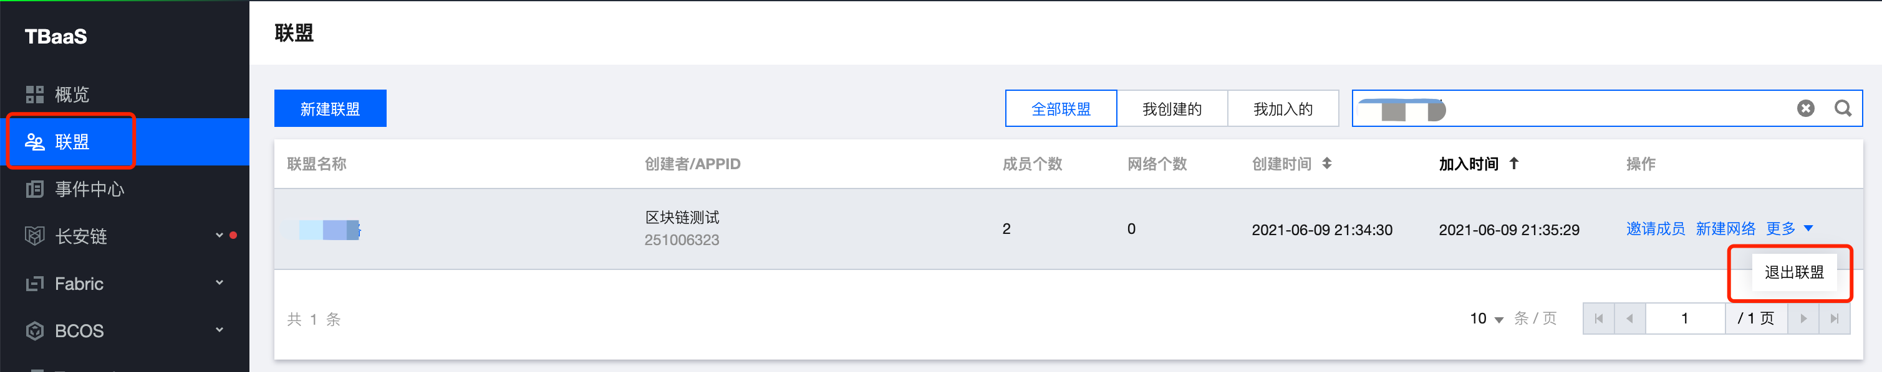1882x372 pixels.
Task: Expand the 长安链 sidebar menu
Action: [x=219, y=236]
